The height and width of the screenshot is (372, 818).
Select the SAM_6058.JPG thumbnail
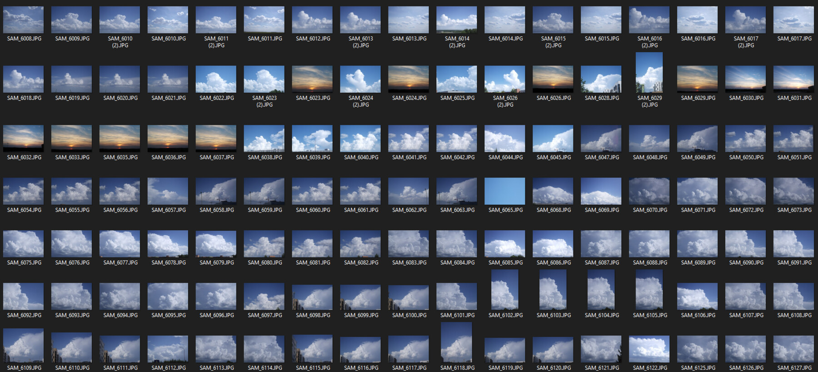click(216, 191)
